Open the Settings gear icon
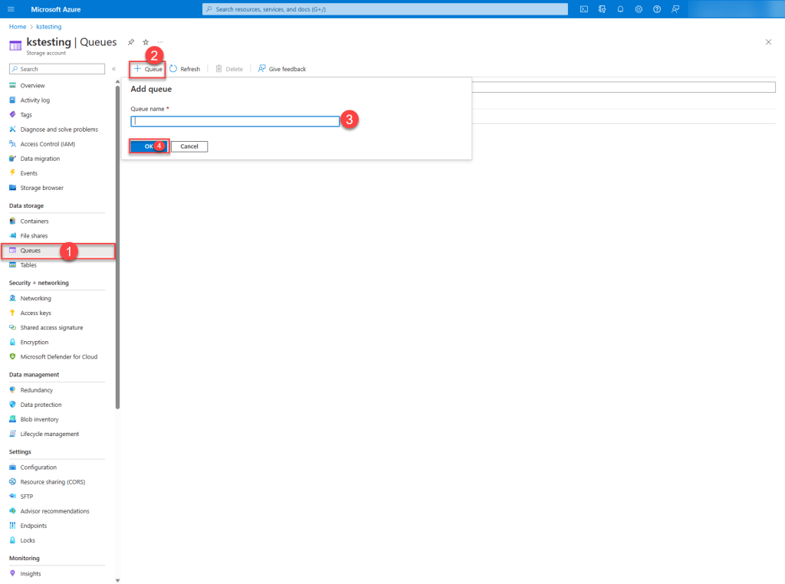The image size is (785, 584). pos(639,9)
